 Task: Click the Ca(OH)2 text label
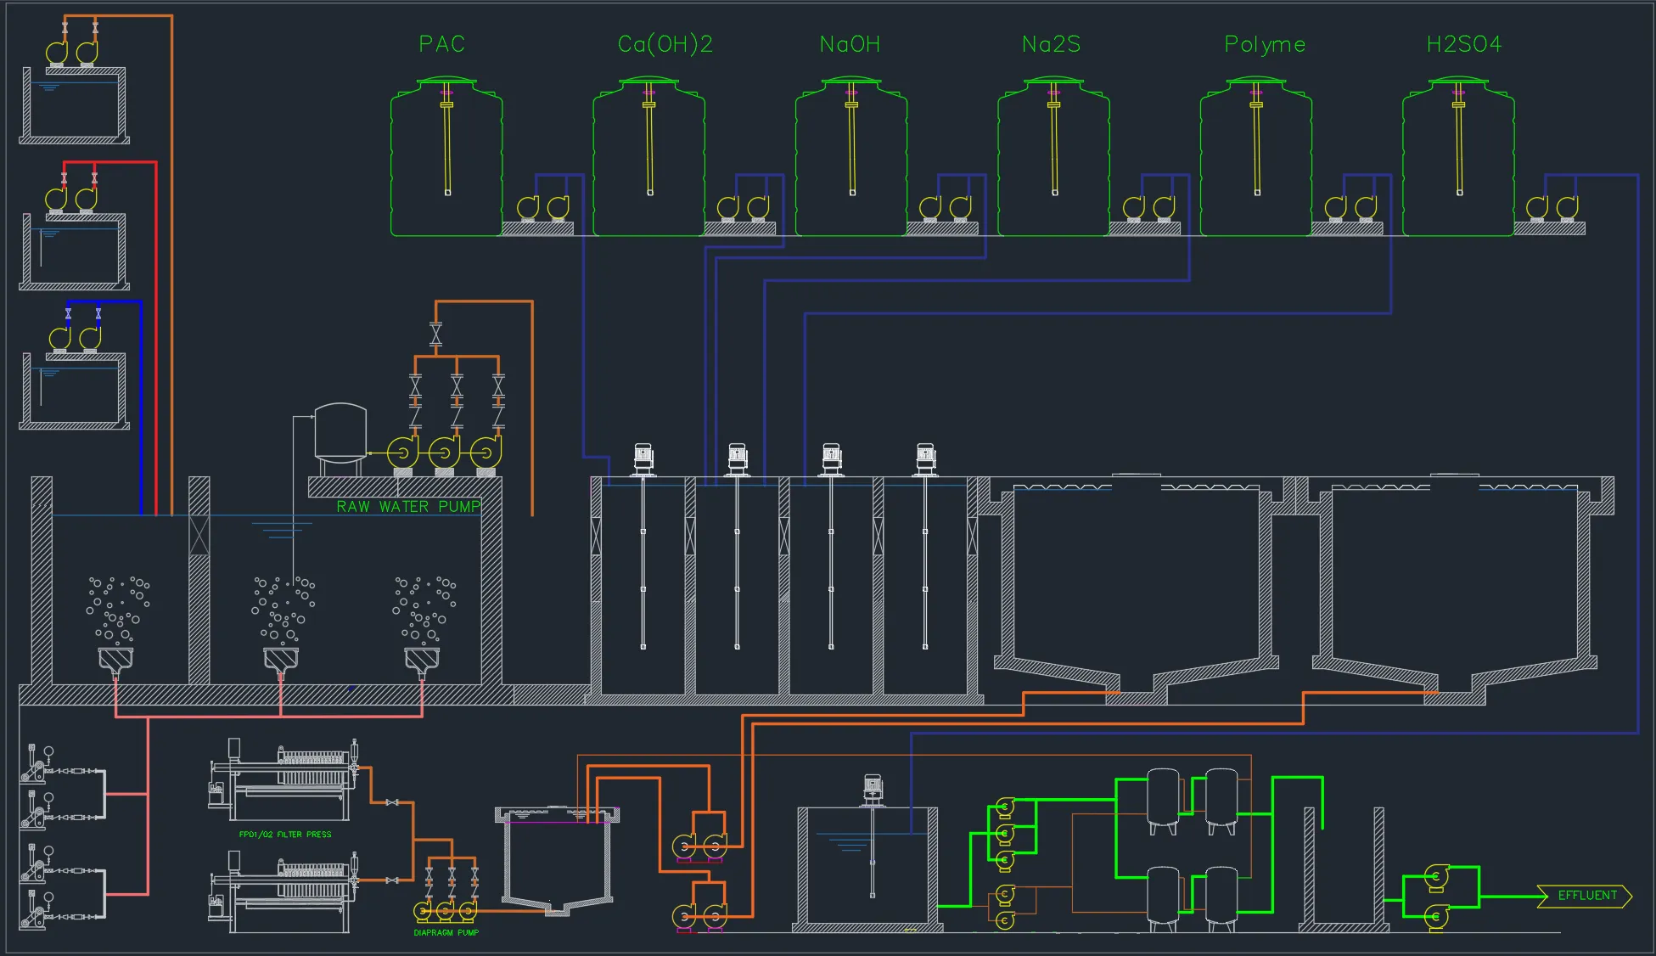[x=665, y=44]
